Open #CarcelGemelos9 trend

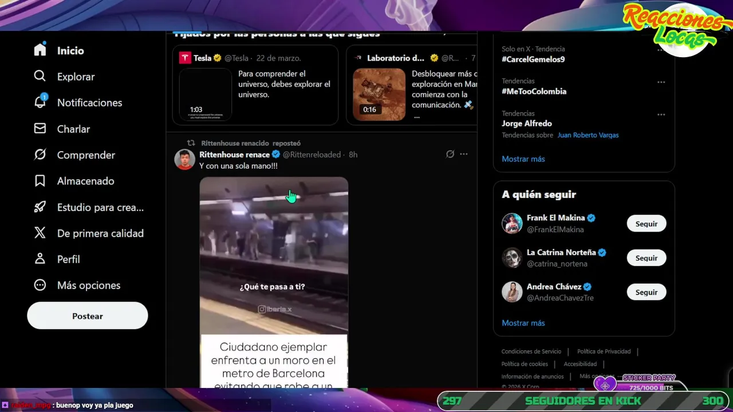[x=533, y=59]
